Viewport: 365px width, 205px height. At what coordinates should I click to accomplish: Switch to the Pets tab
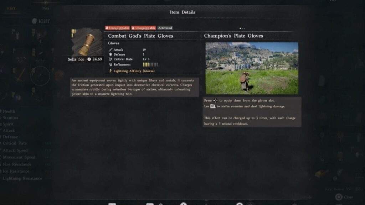click(x=46, y=9)
